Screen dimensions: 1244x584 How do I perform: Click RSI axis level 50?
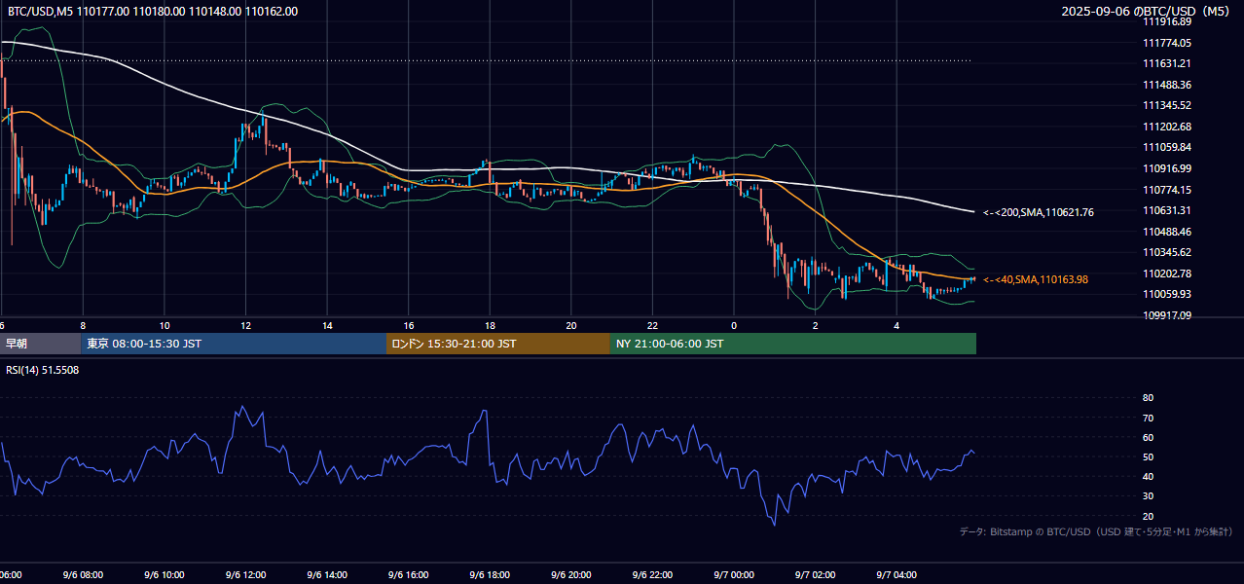click(1148, 456)
